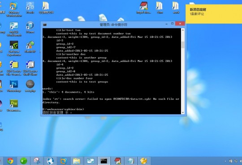This screenshot has height=165, width=242.
Task: Open VMware Workstation desktop shortcut
Action: click(x=14, y=9)
